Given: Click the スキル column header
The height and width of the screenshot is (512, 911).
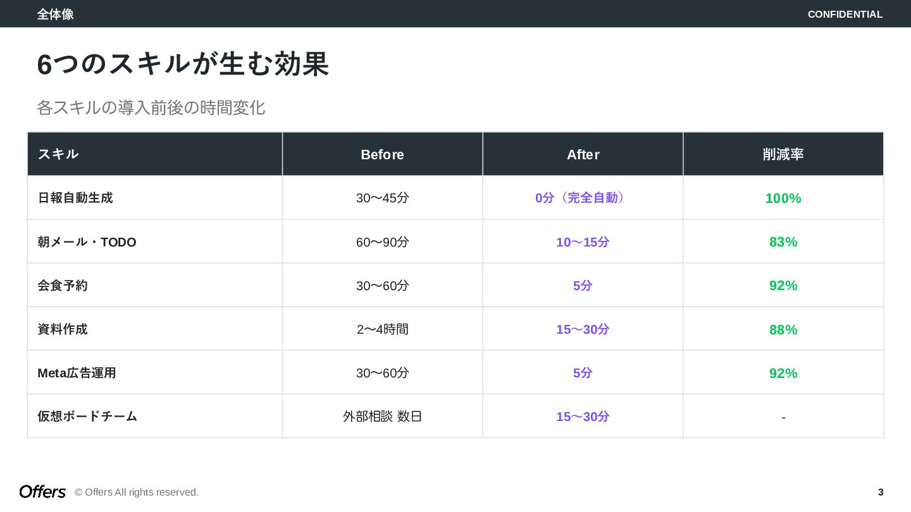Looking at the screenshot, I should [x=58, y=154].
